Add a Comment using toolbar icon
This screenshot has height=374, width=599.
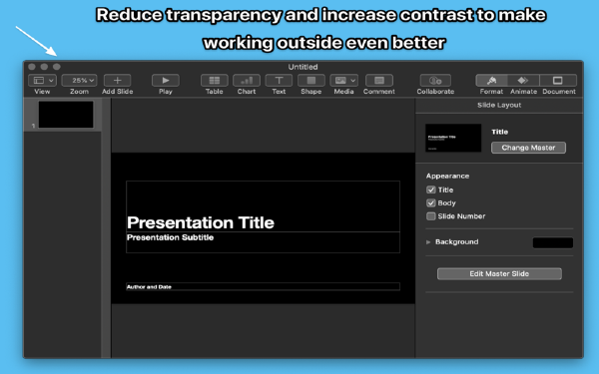[379, 81]
